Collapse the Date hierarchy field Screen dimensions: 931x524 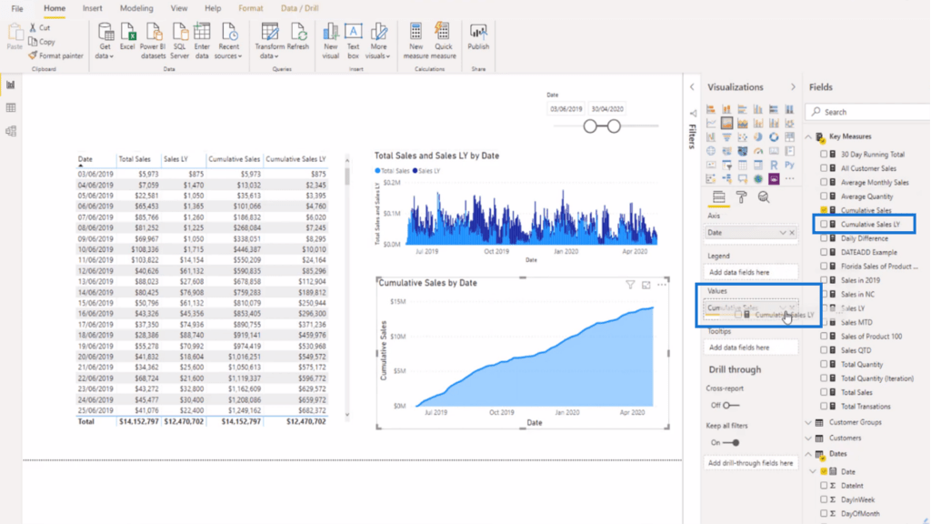tap(814, 471)
